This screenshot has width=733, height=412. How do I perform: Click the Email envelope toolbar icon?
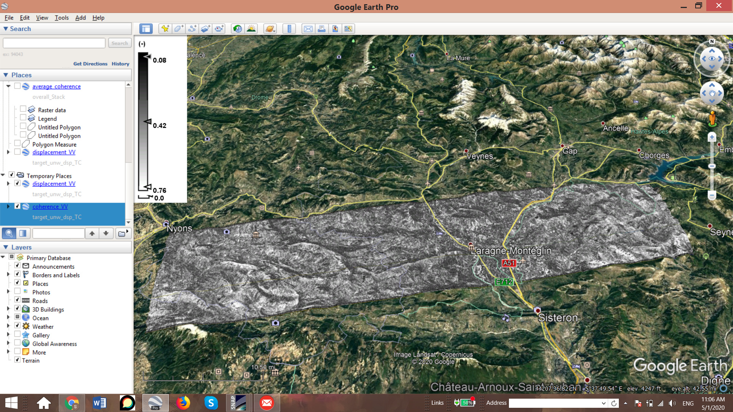coord(308,29)
